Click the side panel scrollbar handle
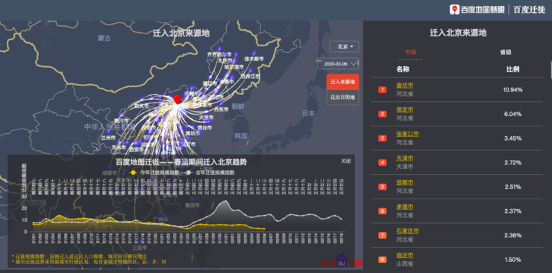The width and height of the screenshot is (552, 273). point(551,69)
